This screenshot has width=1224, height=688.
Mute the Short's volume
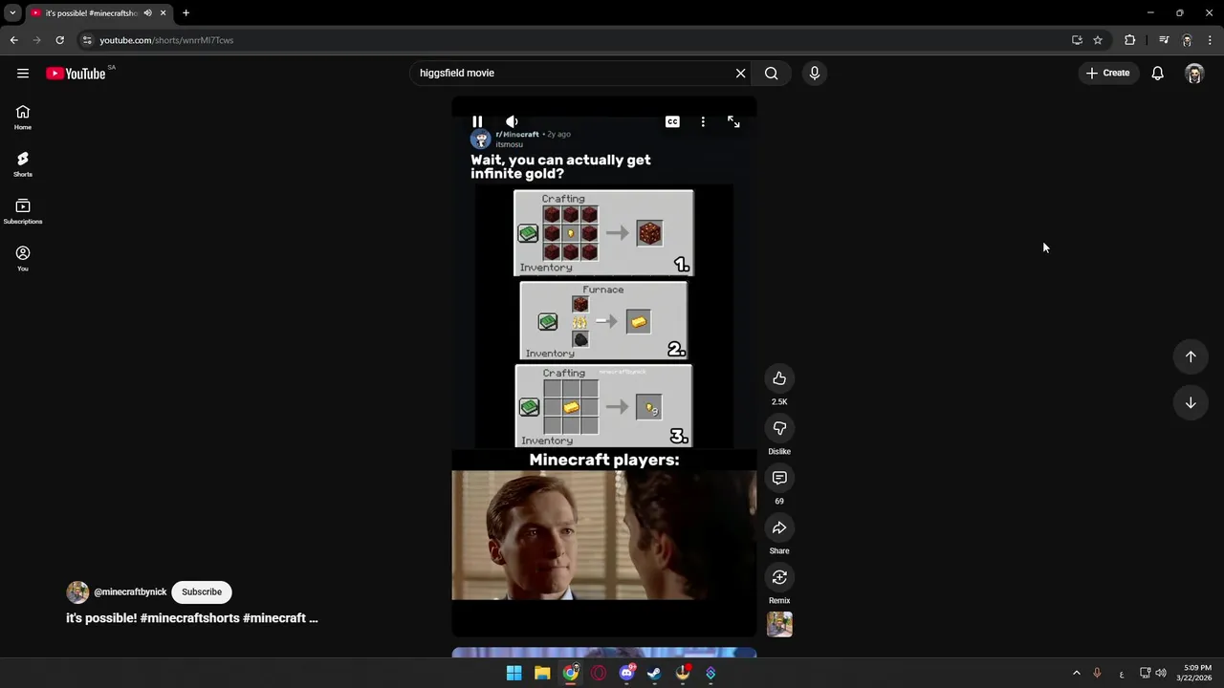coord(512,121)
